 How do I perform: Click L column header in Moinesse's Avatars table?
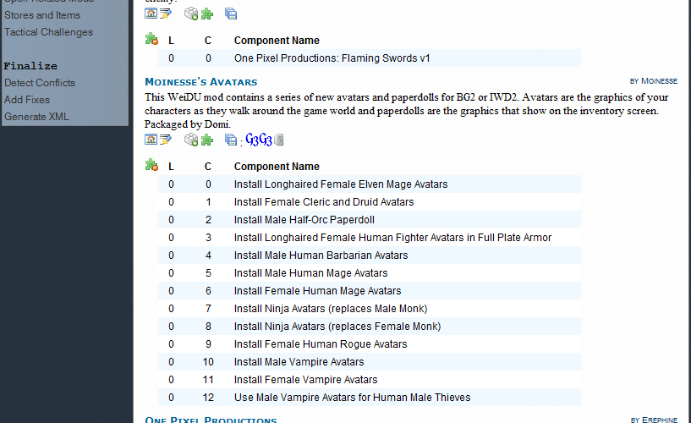[171, 167]
